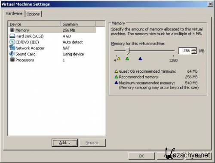Click the Sound Card speaker icon

pos(12,54)
